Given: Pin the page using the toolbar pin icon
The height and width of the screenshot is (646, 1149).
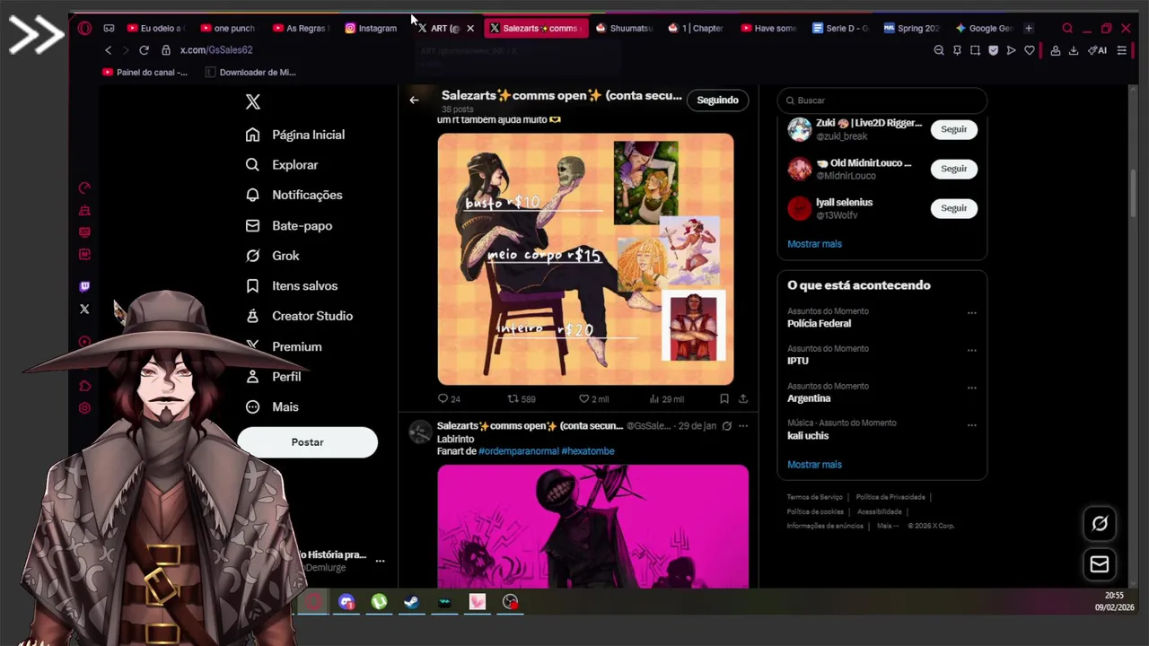Looking at the screenshot, I should point(957,50).
